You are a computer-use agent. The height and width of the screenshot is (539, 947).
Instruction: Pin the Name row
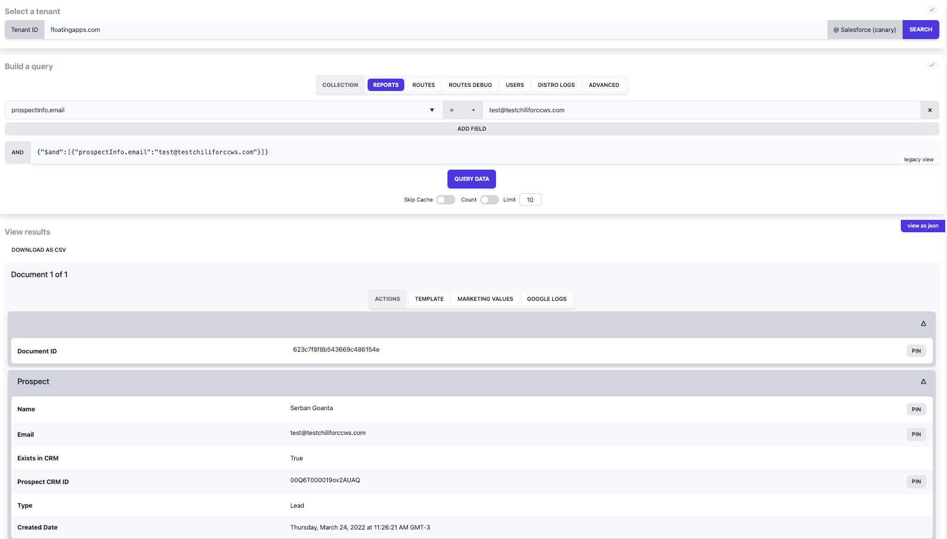tap(916, 410)
